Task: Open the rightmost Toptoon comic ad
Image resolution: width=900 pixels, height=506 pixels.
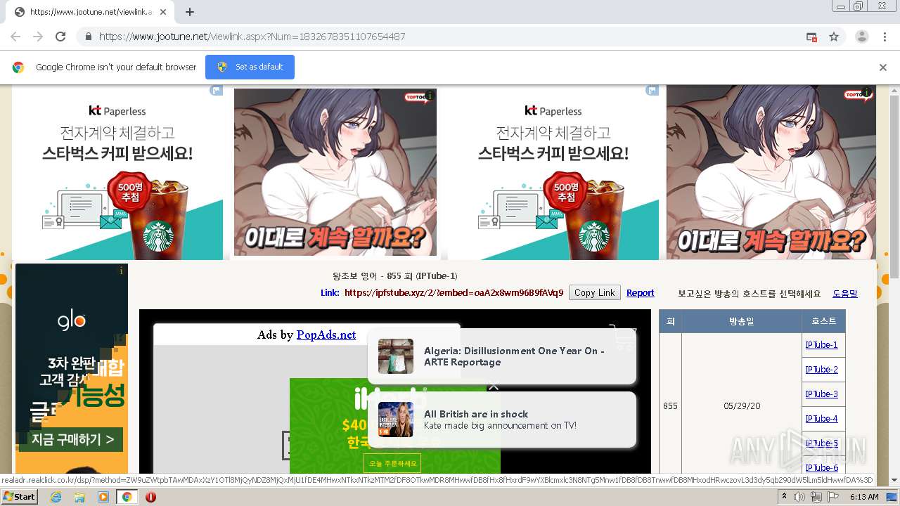Action: tap(771, 173)
